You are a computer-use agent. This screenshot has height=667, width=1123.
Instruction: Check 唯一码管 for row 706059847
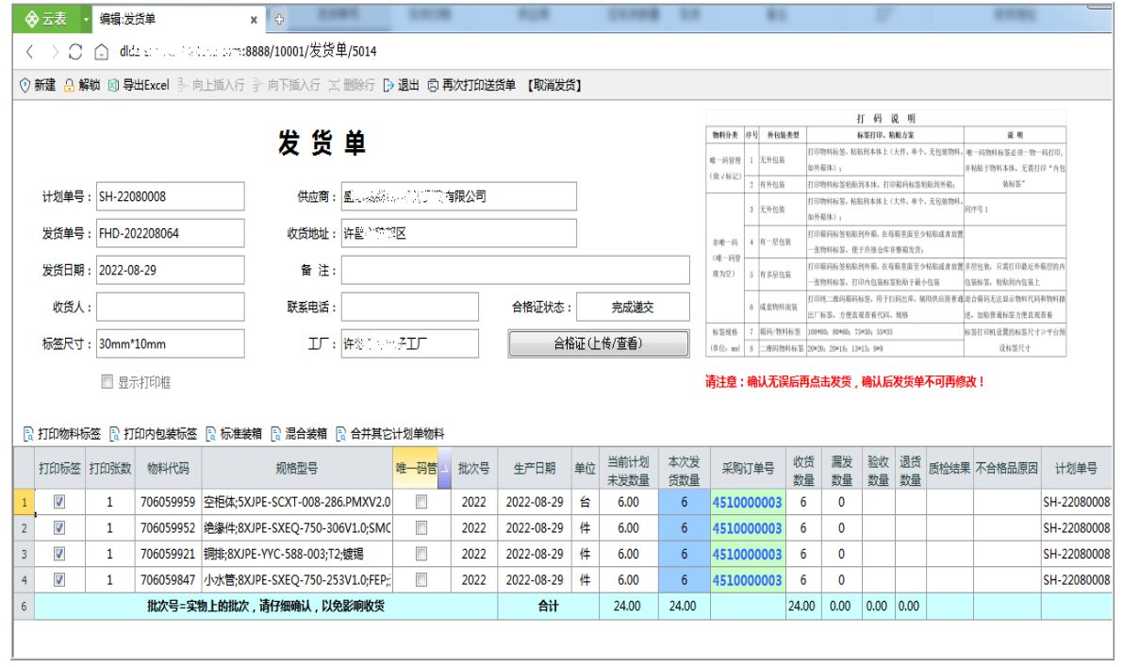point(421,579)
